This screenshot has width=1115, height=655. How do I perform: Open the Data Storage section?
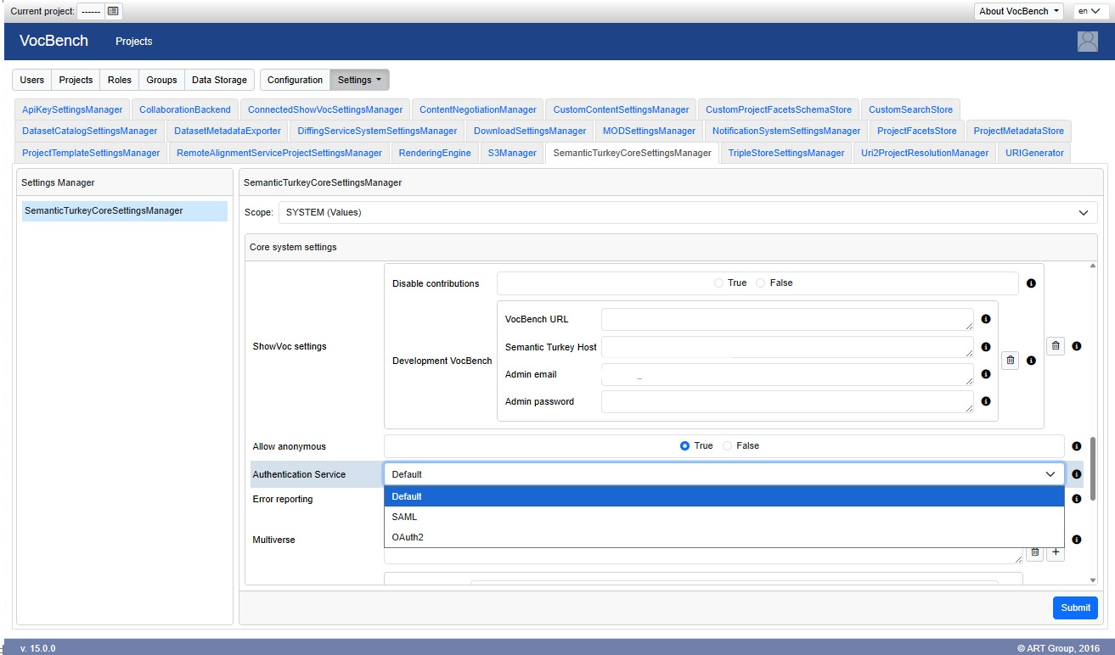(219, 80)
